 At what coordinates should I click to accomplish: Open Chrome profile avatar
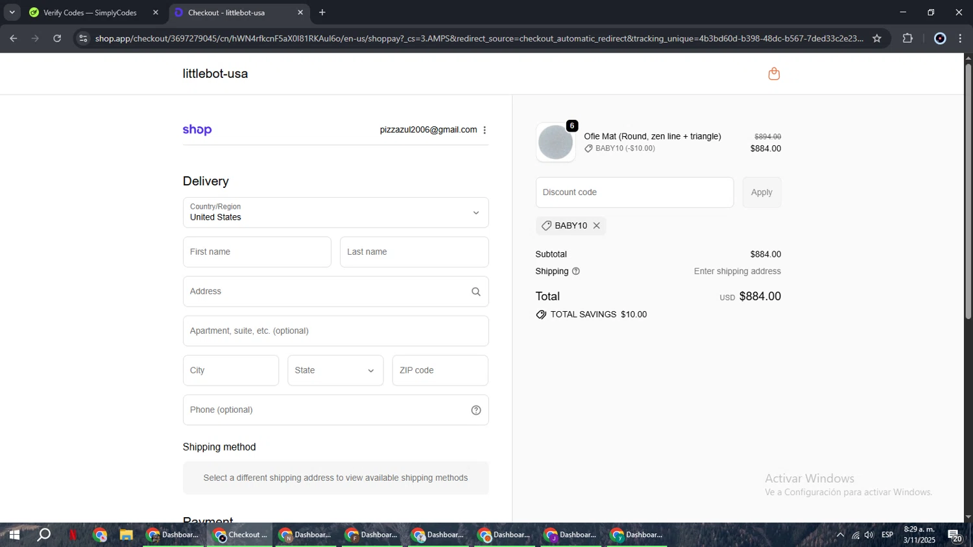click(x=940, y=38)
